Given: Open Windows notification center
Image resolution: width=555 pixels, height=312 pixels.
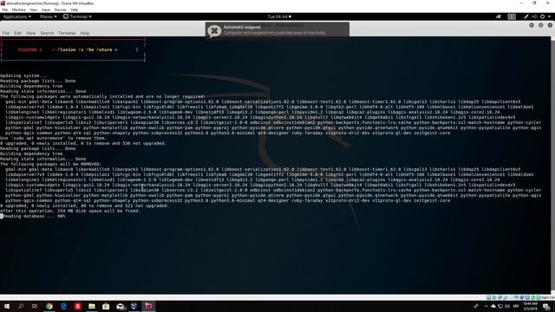Looking at the screenshot, I should click(x=546, y=306).
